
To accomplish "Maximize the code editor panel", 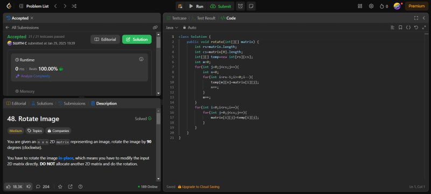I will [416, 18].
